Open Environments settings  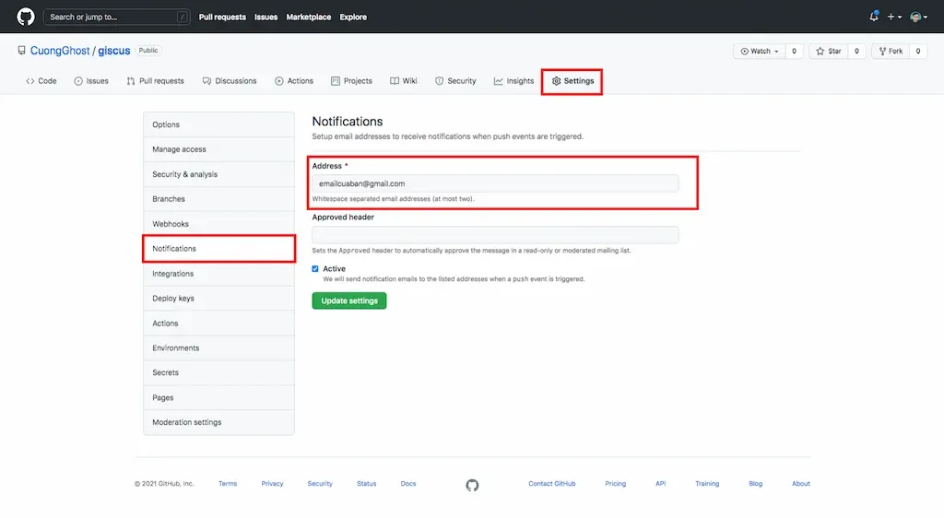pos(218,347)
